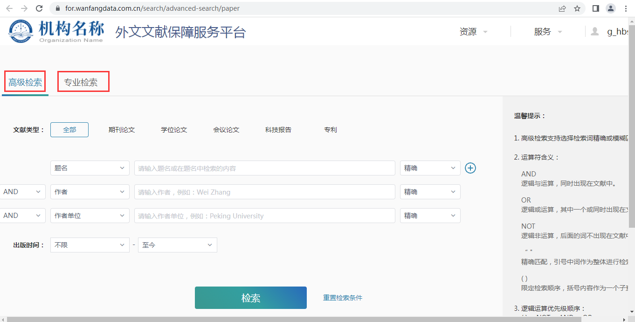This screenshot has height=322, width=635.
Task: Bookmark this page with the star icon
Action: 577,8
